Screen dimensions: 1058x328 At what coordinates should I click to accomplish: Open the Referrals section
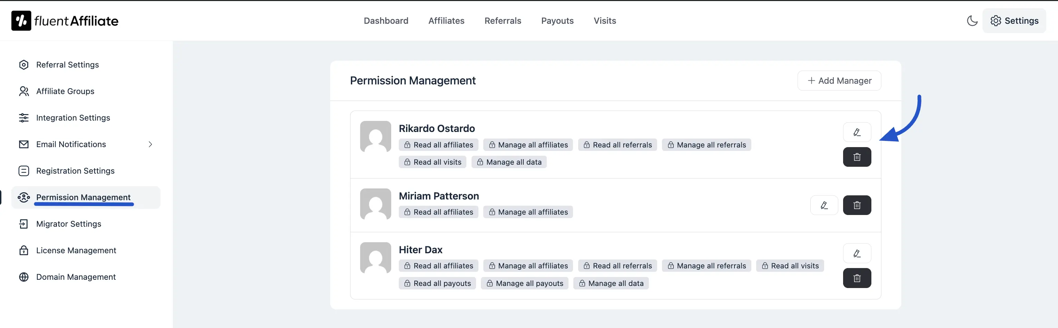pos(503,21)
